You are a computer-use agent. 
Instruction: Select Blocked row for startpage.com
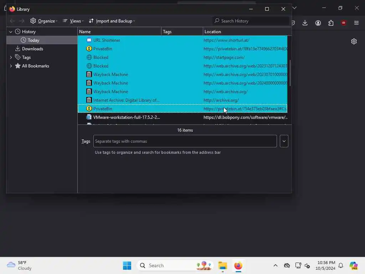pyautogui.click(x=182, y=57)
